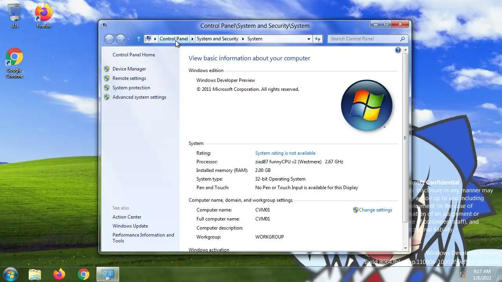Navigate to Control Panel breadcrumb
This screenshot has width=502, height=282.
(x=174, y=39)
